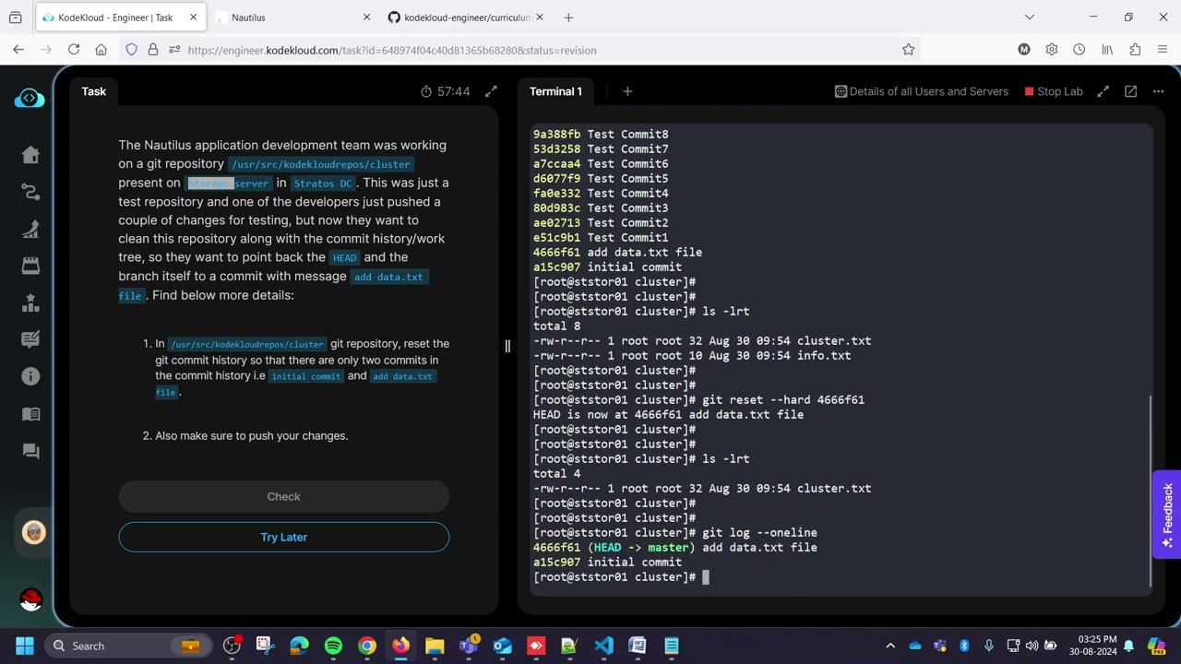Go back in the browser
1181x664 pixels.
coord(18,50)
